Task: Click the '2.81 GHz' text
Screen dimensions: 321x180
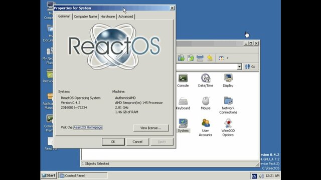Action: coord(122,107)
